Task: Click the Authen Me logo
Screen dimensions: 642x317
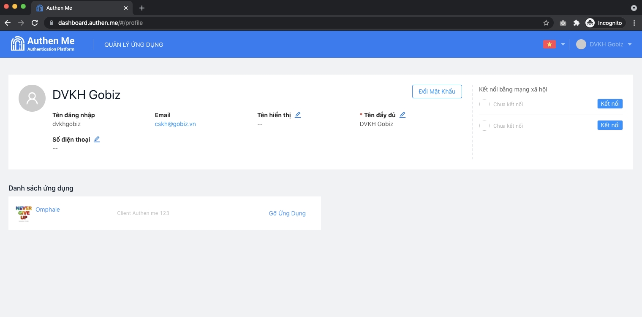Action: pyautogui.click(x=43, y=44)
